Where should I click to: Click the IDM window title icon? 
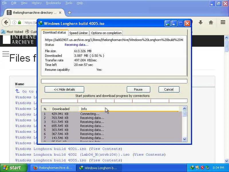click(x=40, y=23)
